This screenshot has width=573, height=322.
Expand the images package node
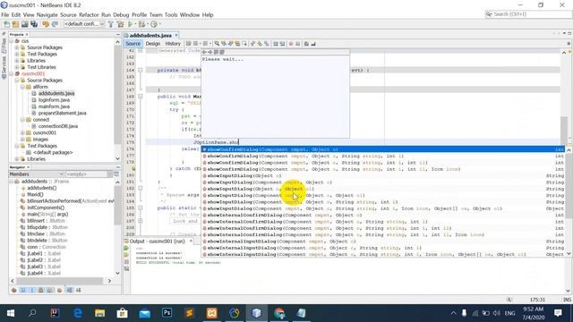pyautogui.click(x=22, y=140)
